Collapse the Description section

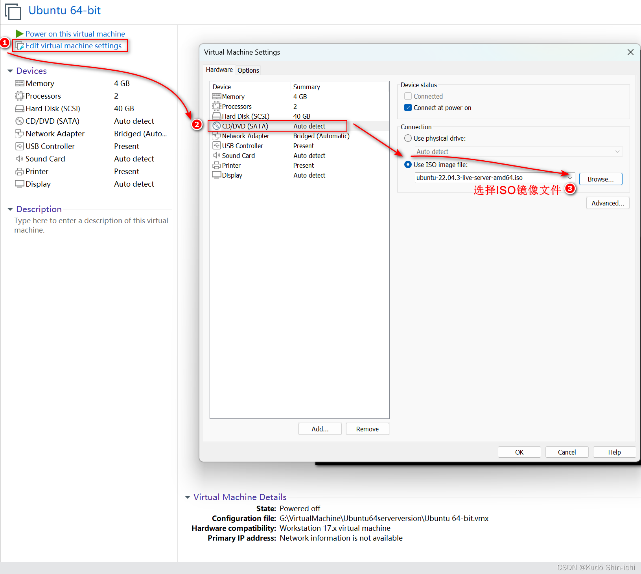click(10, 209)
